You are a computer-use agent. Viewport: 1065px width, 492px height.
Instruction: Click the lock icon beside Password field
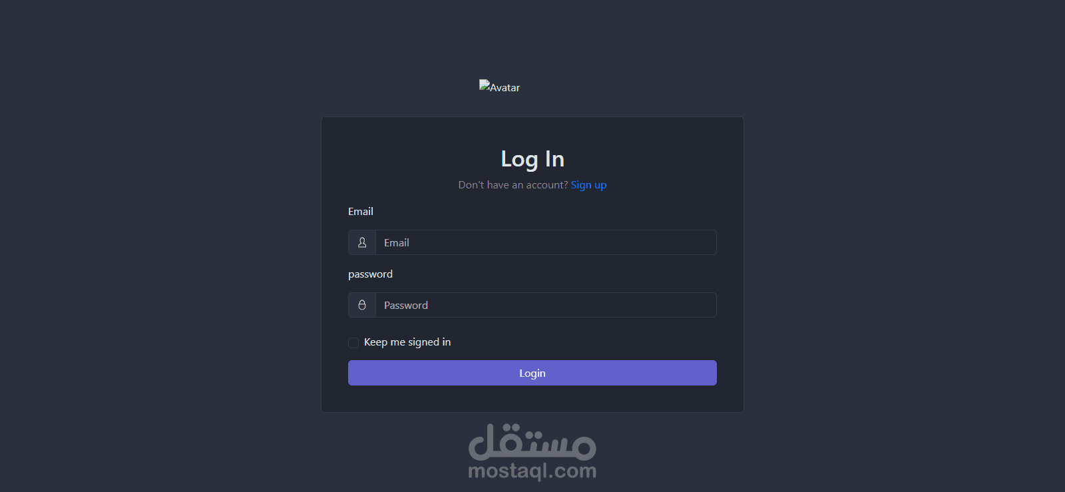pos(362,305)
